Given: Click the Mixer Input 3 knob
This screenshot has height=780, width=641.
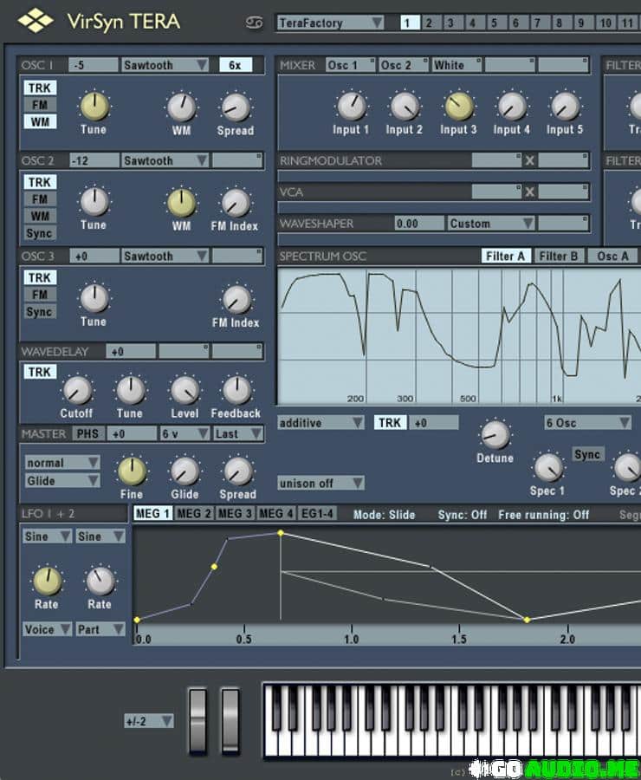Looking at the screenshot, I should click(458, 106).
